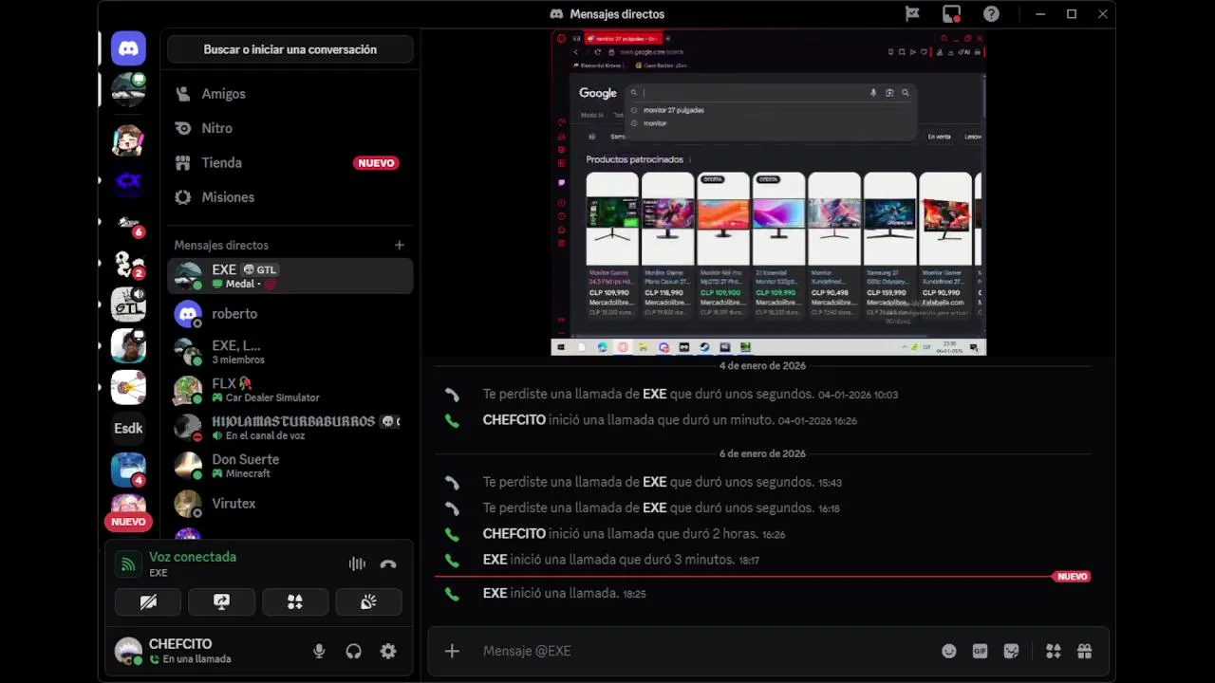Click the '6 de enero de 2026' date divider
Screen dimensions: 1215x683
(x=762, y=453)
